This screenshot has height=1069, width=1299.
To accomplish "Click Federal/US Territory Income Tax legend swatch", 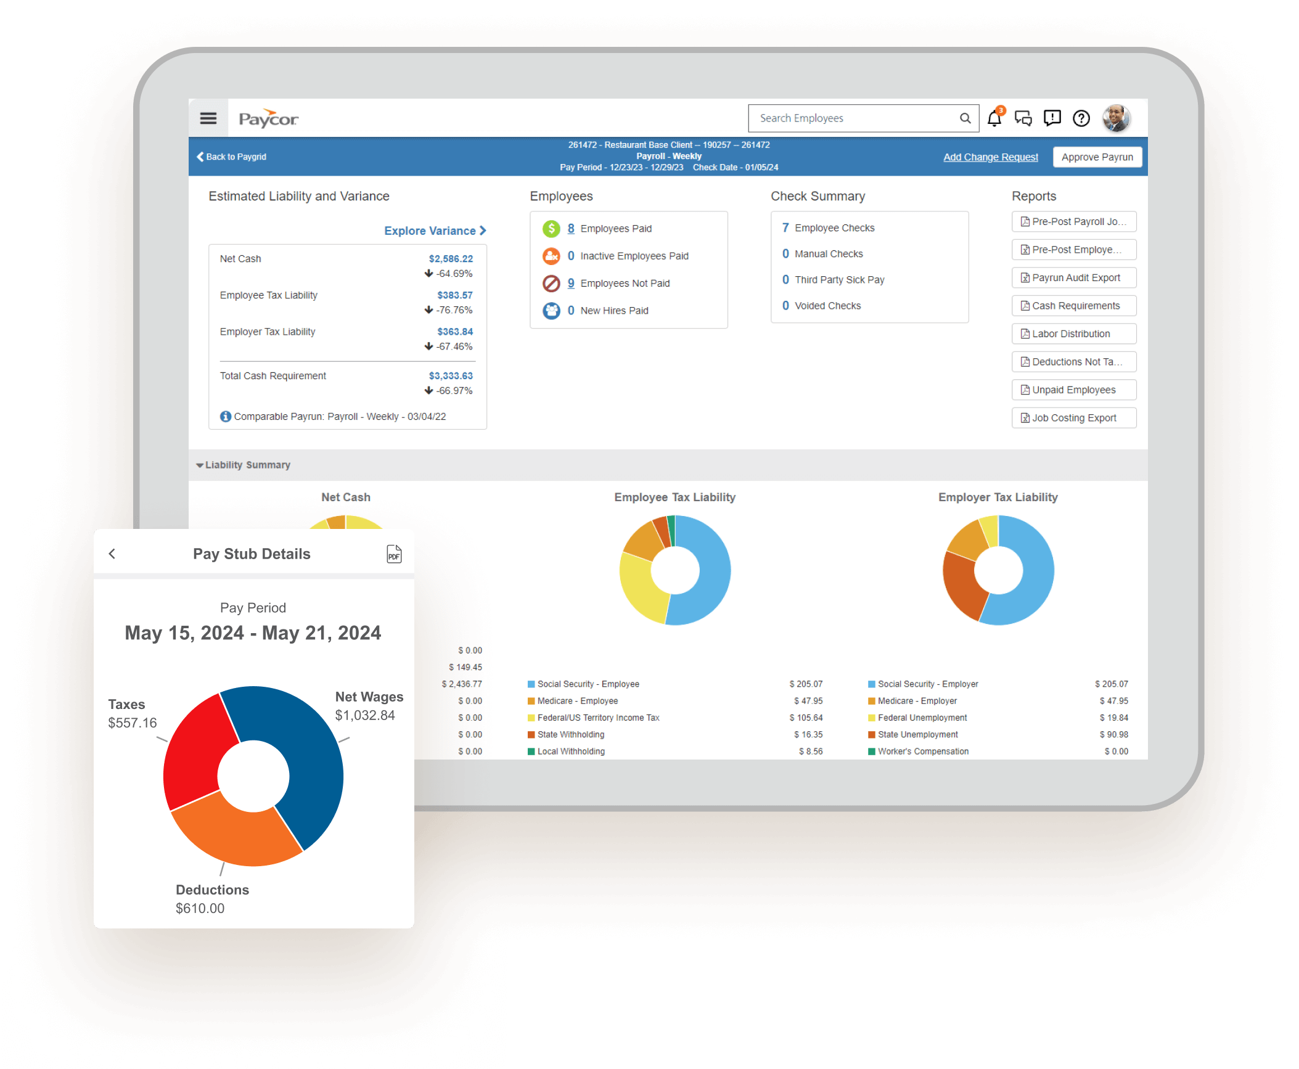I will coord(531,718).
